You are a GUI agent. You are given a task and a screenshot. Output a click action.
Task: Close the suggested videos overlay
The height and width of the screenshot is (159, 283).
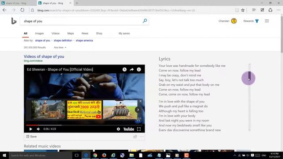pyautogui.click(x=141, y=101)
